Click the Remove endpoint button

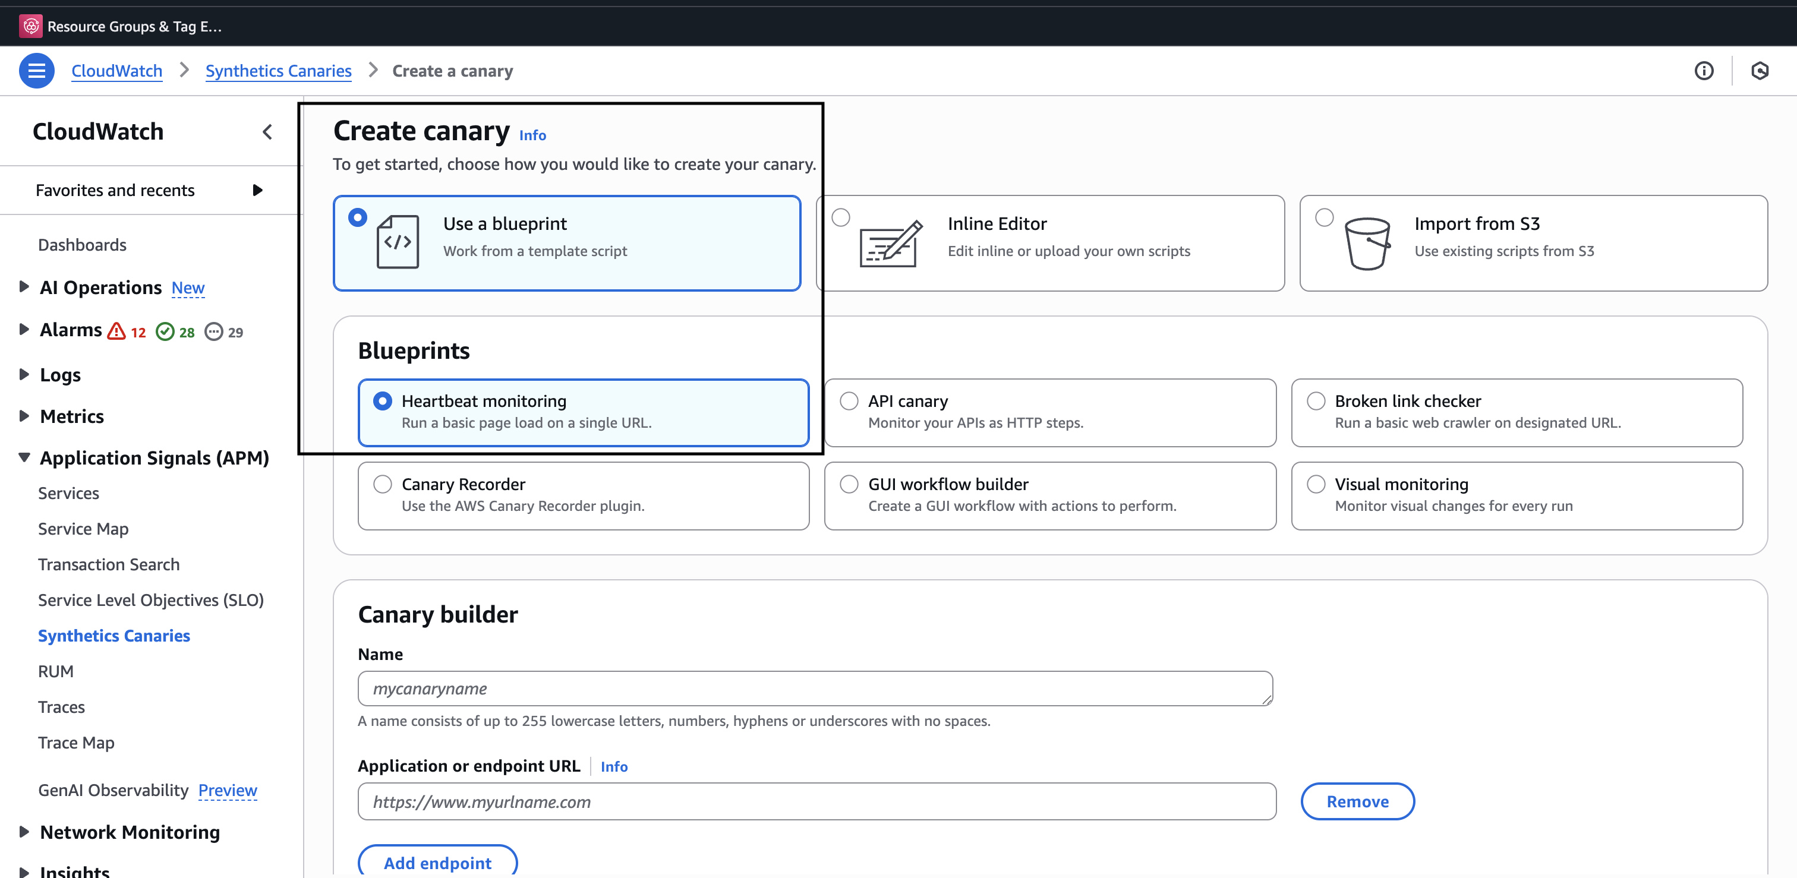click(x=1357, y=801)
